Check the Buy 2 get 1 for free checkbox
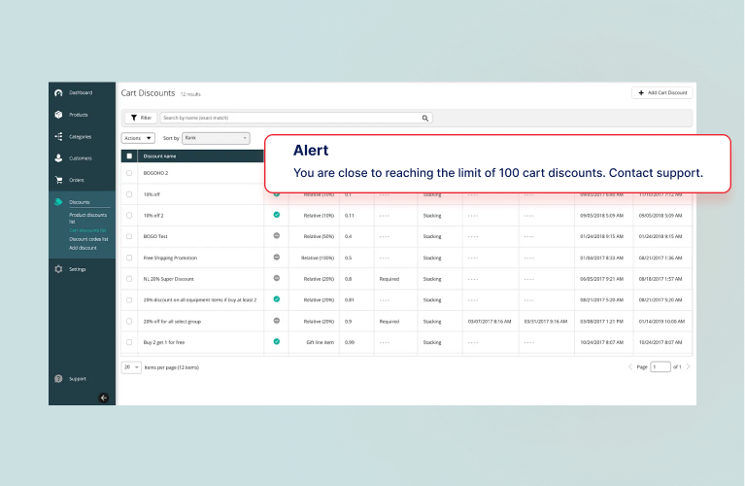The width and height of the screenshot is (745, 486). point(129,342)
